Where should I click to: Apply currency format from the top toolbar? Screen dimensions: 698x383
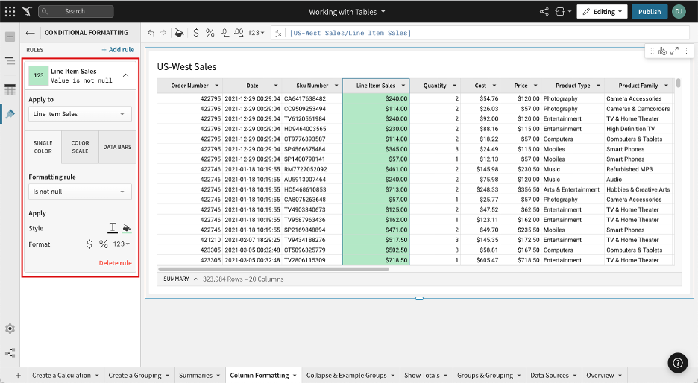(196, 33)
